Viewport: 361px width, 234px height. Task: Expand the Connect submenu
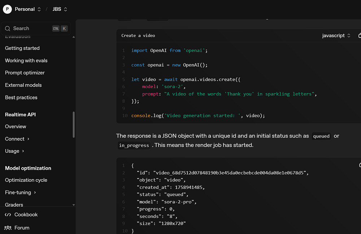click(x=17, y=139)
